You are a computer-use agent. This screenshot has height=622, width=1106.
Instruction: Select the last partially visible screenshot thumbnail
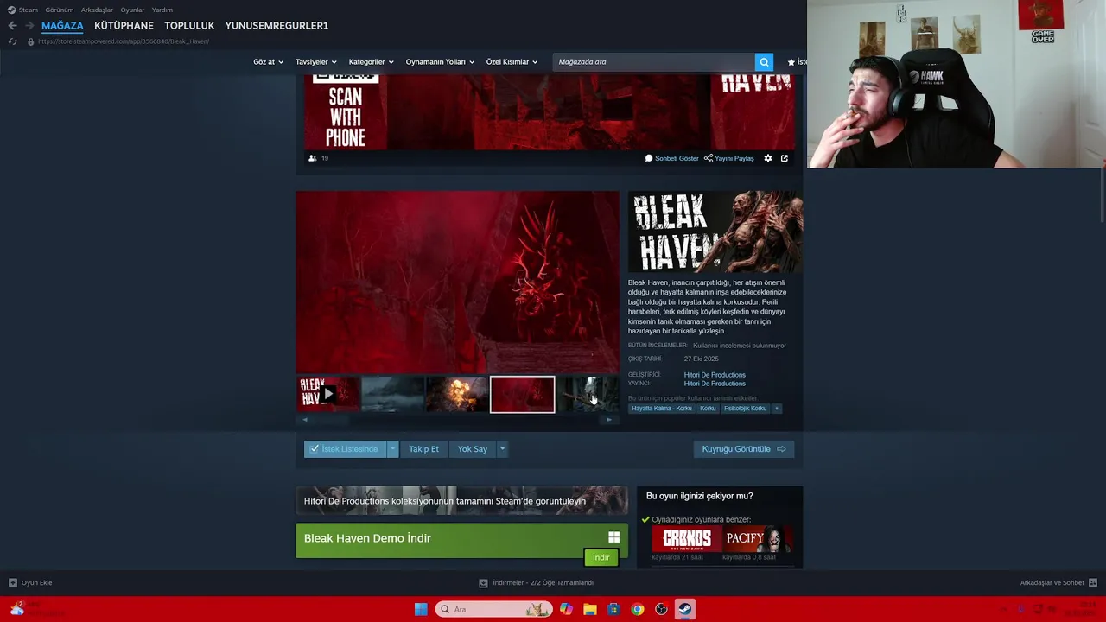coord(588,394)
